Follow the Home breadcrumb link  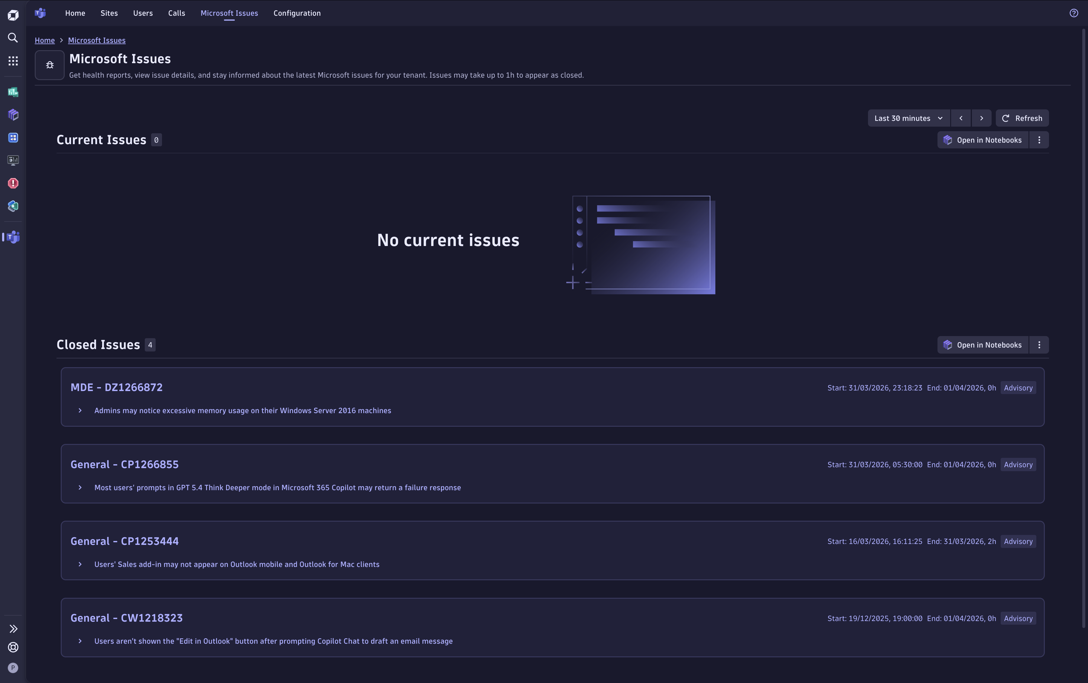click(x=44, y=40)
